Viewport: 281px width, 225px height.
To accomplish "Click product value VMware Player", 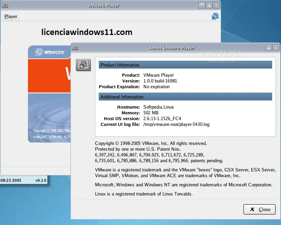I will 159,75.
